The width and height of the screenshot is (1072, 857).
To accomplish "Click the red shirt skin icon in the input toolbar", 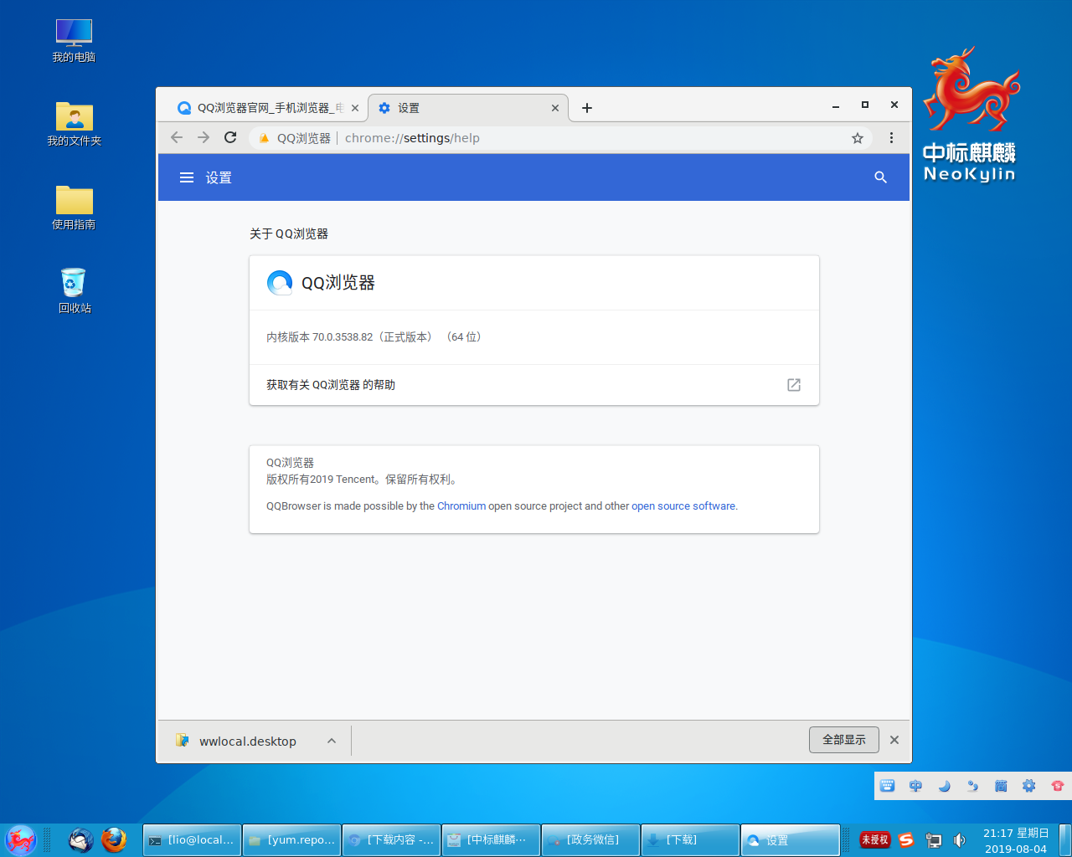I will coord(1058,786).
